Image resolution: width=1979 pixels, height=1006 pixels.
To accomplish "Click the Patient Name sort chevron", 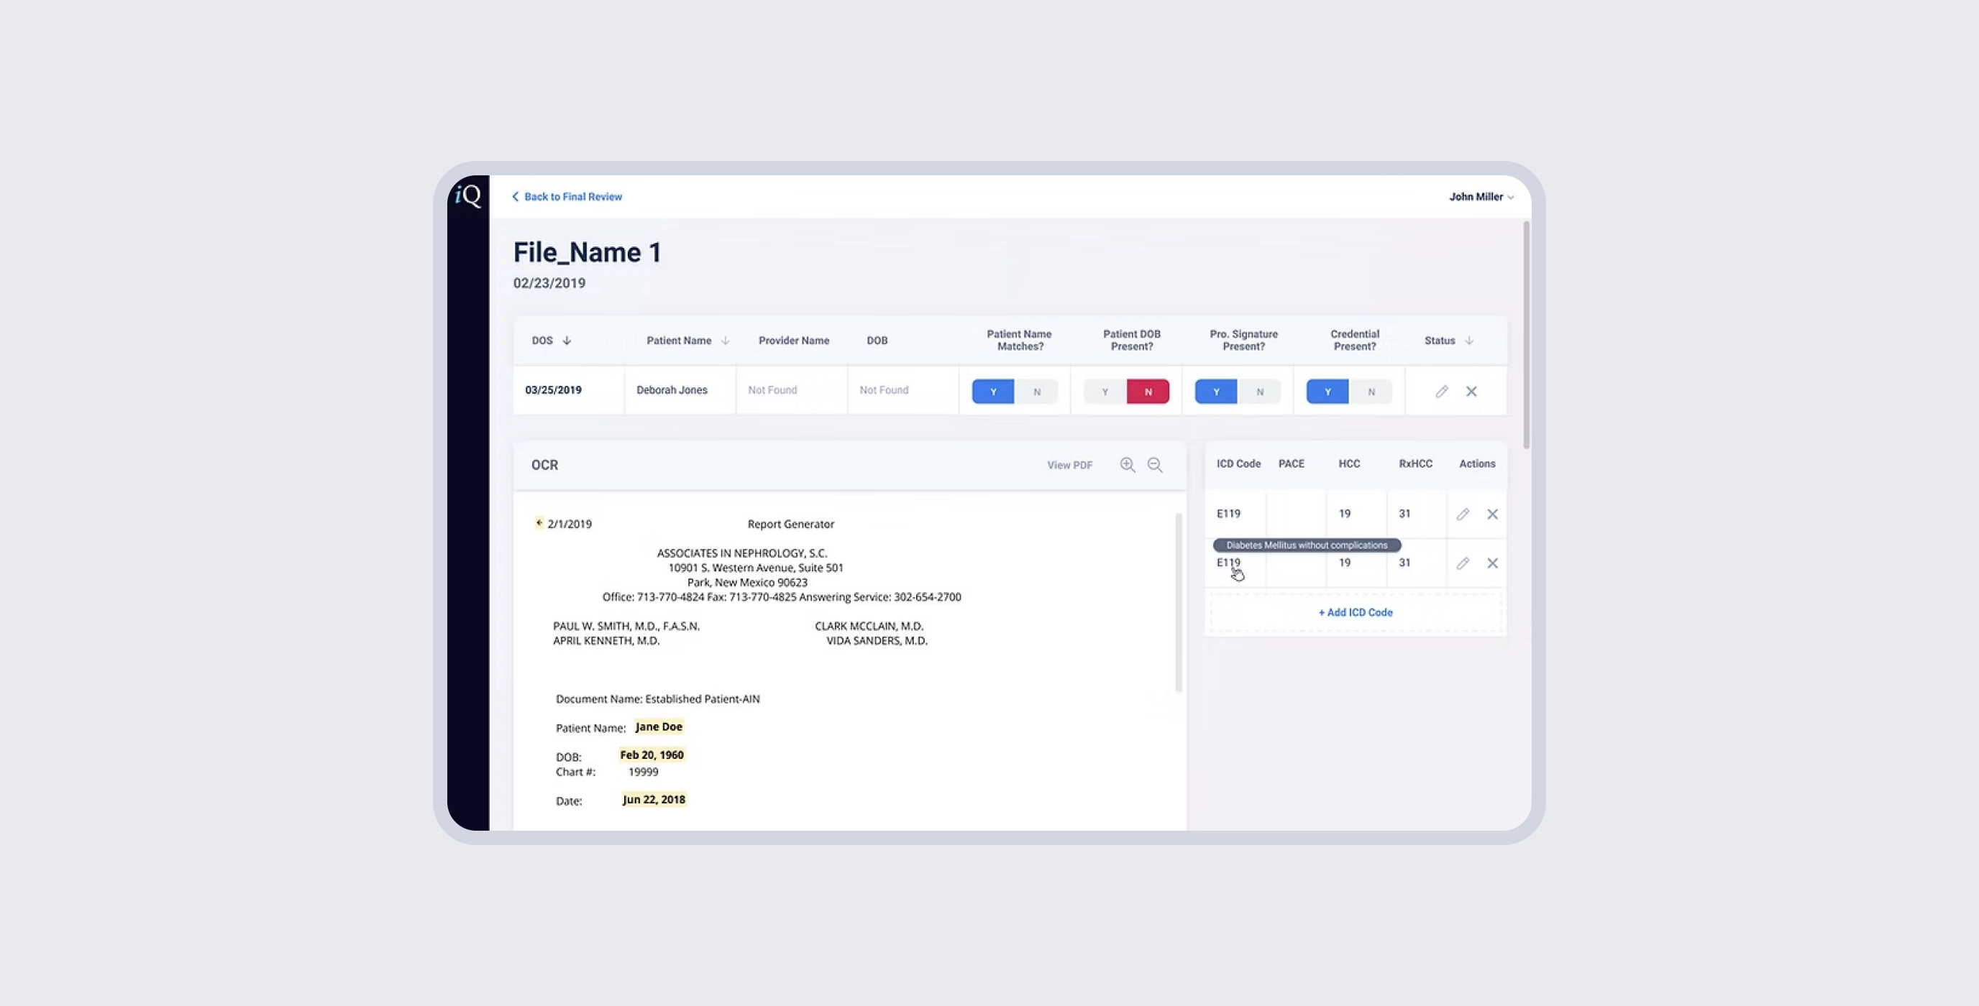I will (724, 340).
